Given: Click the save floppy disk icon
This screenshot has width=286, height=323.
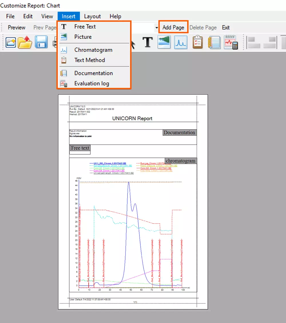Looking at the screenshot, I should point(41,42).
